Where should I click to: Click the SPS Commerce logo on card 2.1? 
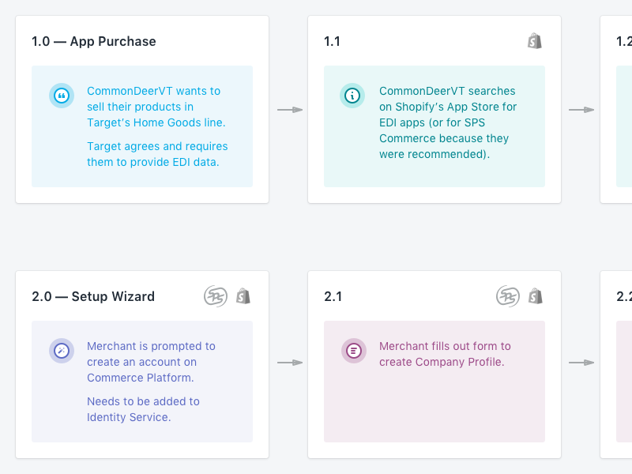click(508, 296)
